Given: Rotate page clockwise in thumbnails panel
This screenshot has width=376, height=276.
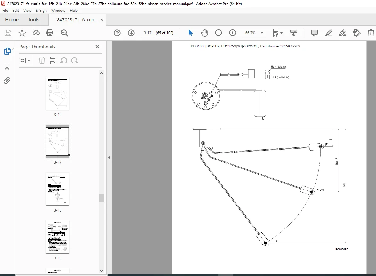Looking at the screenshot, I should pos(75,61).
